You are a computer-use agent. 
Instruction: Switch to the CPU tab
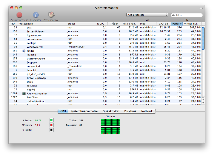click(x=63, y=111)
